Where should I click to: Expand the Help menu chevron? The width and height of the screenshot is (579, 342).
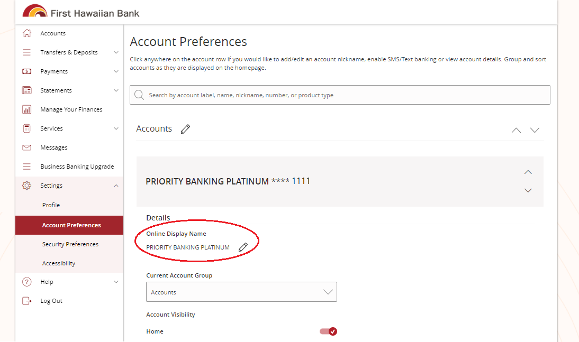coord(116,282)
